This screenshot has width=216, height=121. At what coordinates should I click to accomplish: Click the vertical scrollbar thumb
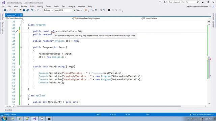click(x=209, y=67)
